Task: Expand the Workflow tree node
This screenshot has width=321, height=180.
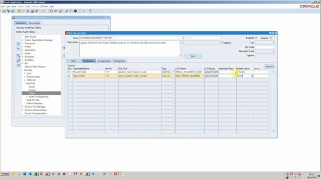Action: tap(23, 60)
